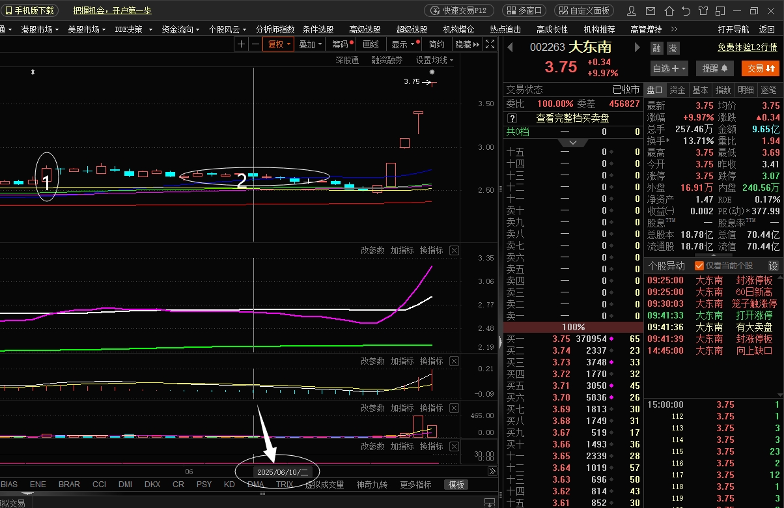The width and height of the screenshot is (784, 508).
Task: Open 自选 watchlist add dropdown
Action: click(670, 68)
